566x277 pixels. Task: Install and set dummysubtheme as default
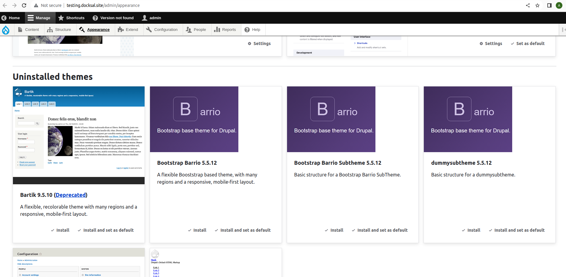point(519,230)
